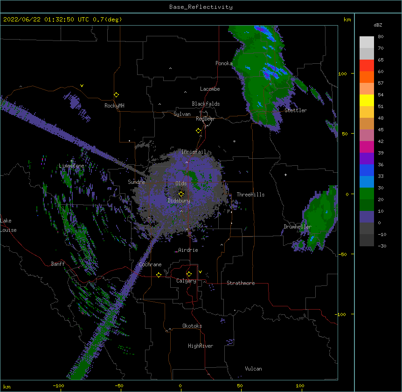Click the green 30 dBZ color swatch
The image size is (402, 392).
coord(367,194)
